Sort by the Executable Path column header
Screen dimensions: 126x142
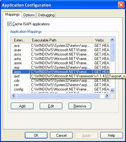pos(61,40)
